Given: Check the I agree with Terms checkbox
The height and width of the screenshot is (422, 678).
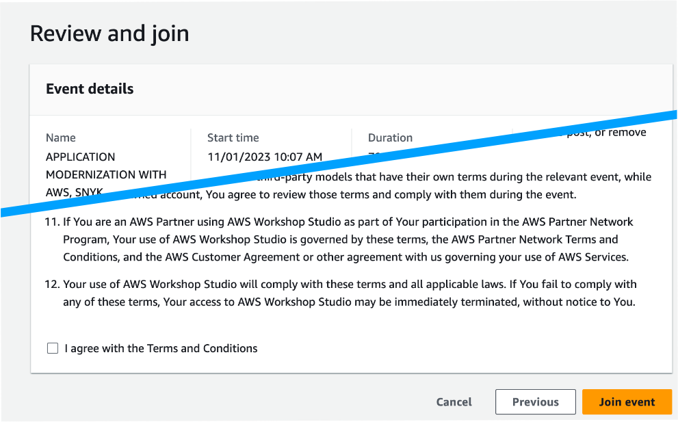Looking at the screenshot, I should (x=53, y=349).
